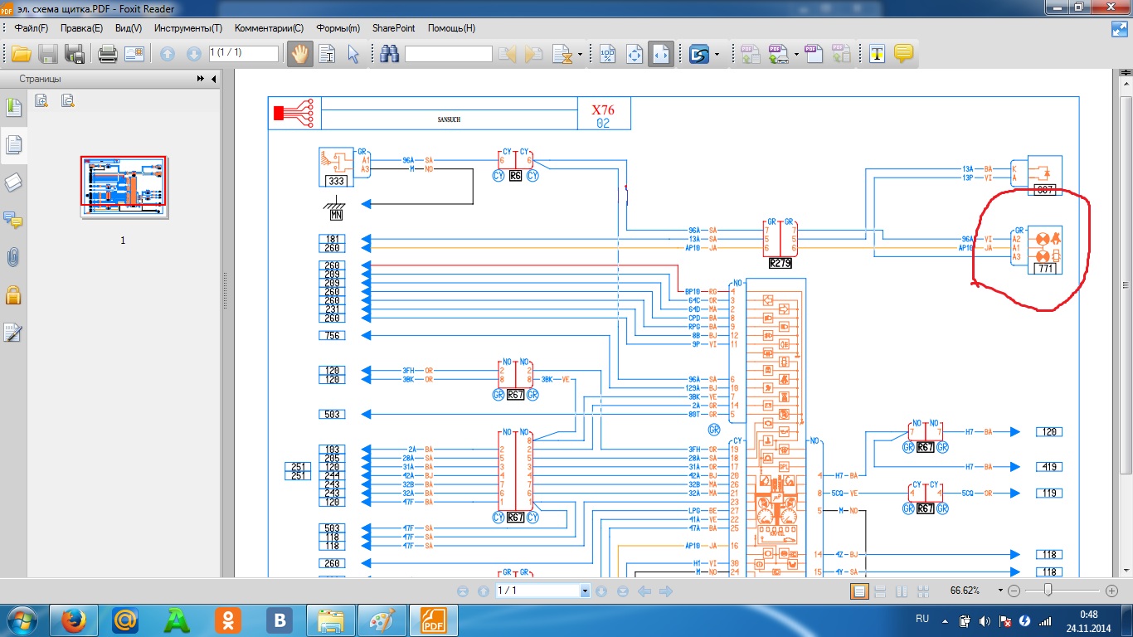
Task: Enlarge page thumbnails in Pages panel
Action: point(41,101)
